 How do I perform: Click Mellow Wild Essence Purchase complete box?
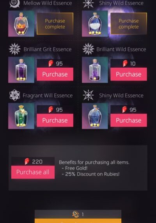pyautogui.click(x=55, y=23)
